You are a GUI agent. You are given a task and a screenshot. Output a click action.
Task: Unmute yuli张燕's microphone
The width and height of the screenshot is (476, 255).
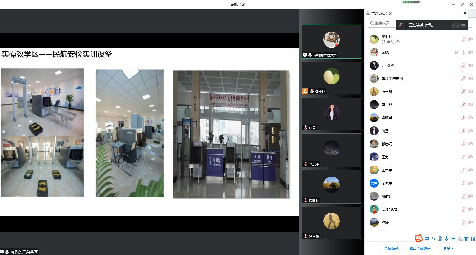pos(463,65)
